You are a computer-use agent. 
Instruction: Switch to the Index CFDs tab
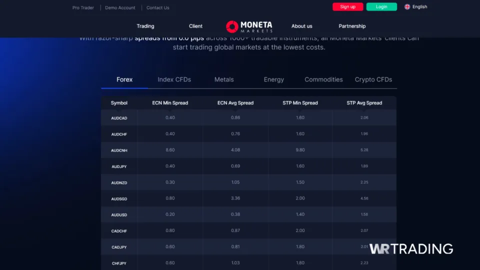[x=174, y=79]
